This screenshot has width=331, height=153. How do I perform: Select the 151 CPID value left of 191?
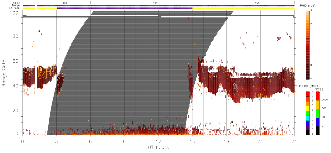(x=65, y=3)
